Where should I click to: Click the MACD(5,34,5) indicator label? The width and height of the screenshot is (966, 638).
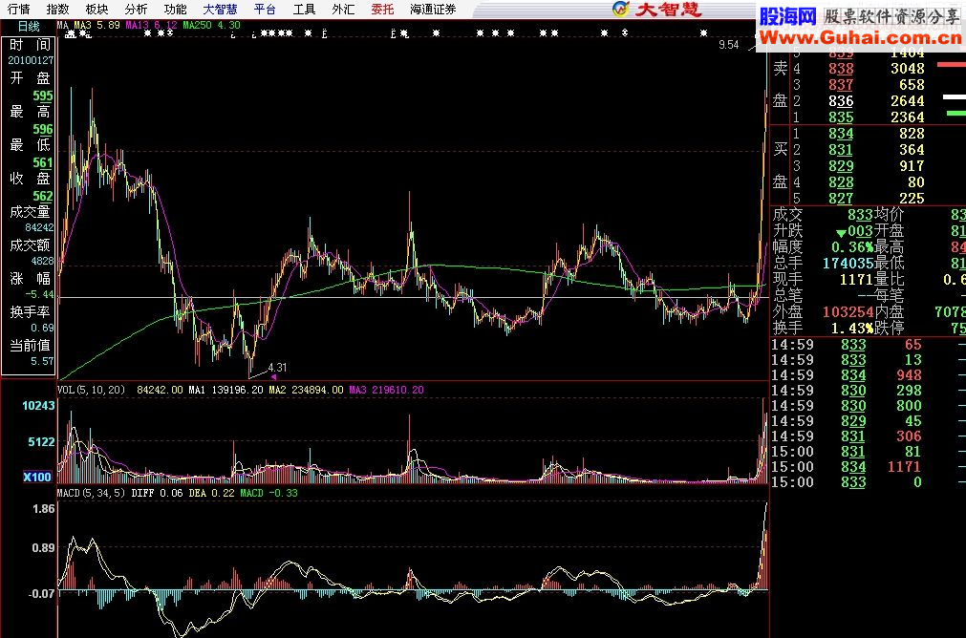(92, 494)
